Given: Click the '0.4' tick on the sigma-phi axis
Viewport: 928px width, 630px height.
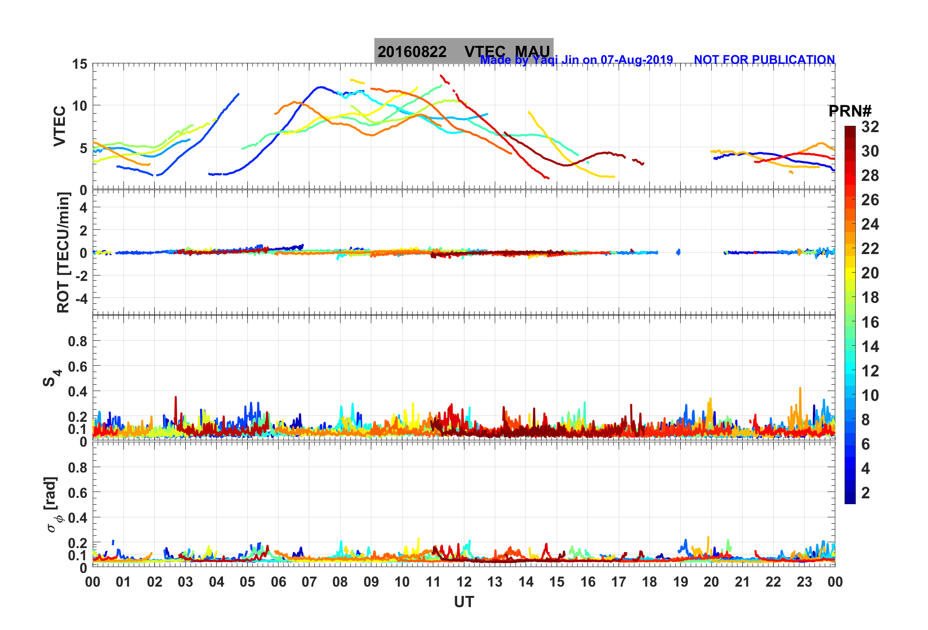Looking at the screenshot, I should tap(78, 518).
